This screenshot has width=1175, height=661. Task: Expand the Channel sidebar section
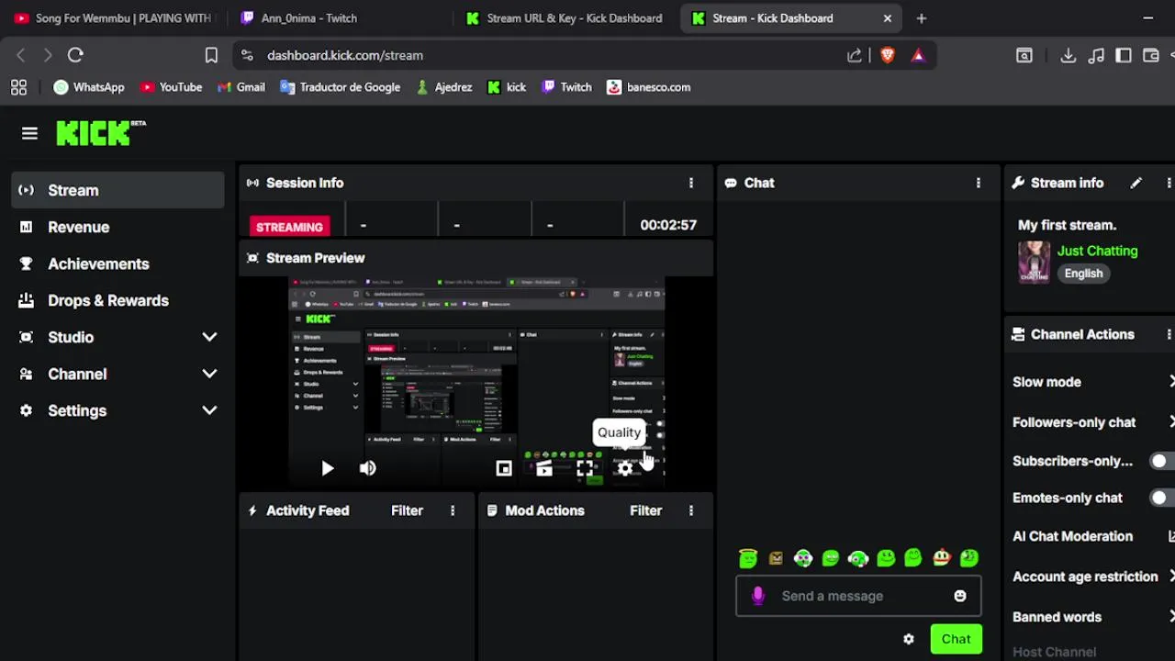click(209, 374)
